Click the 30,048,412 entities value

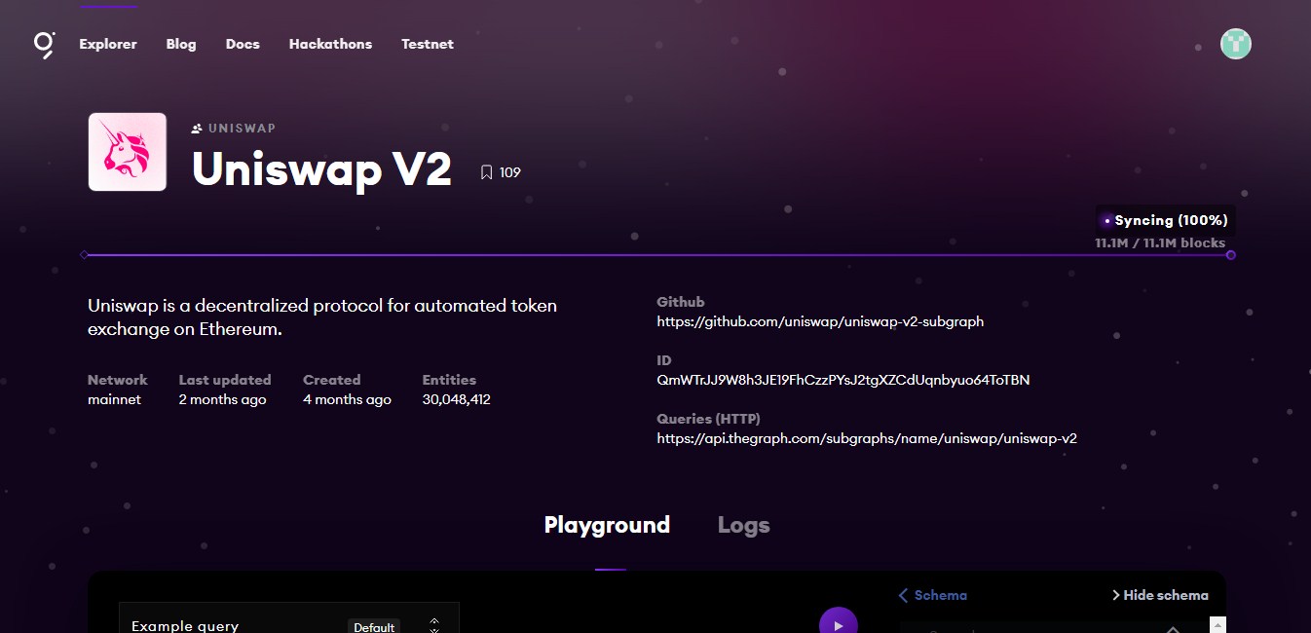pyautogui.click(x=456, y=399)
